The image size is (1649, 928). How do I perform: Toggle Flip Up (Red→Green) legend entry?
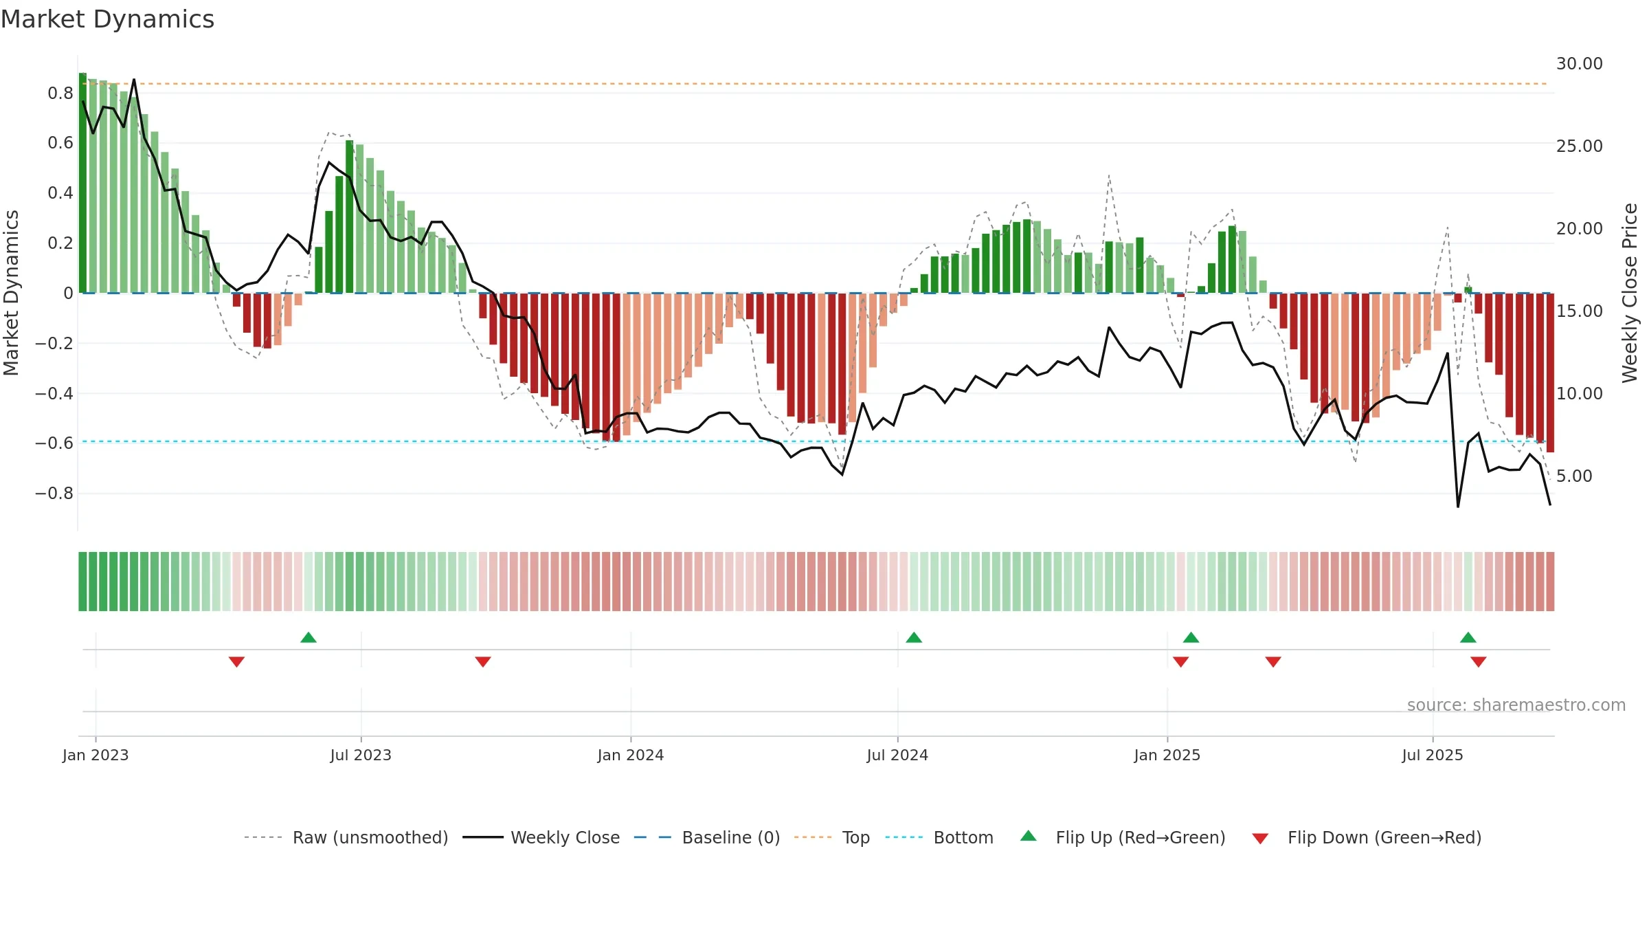[x=1123, y=837]
